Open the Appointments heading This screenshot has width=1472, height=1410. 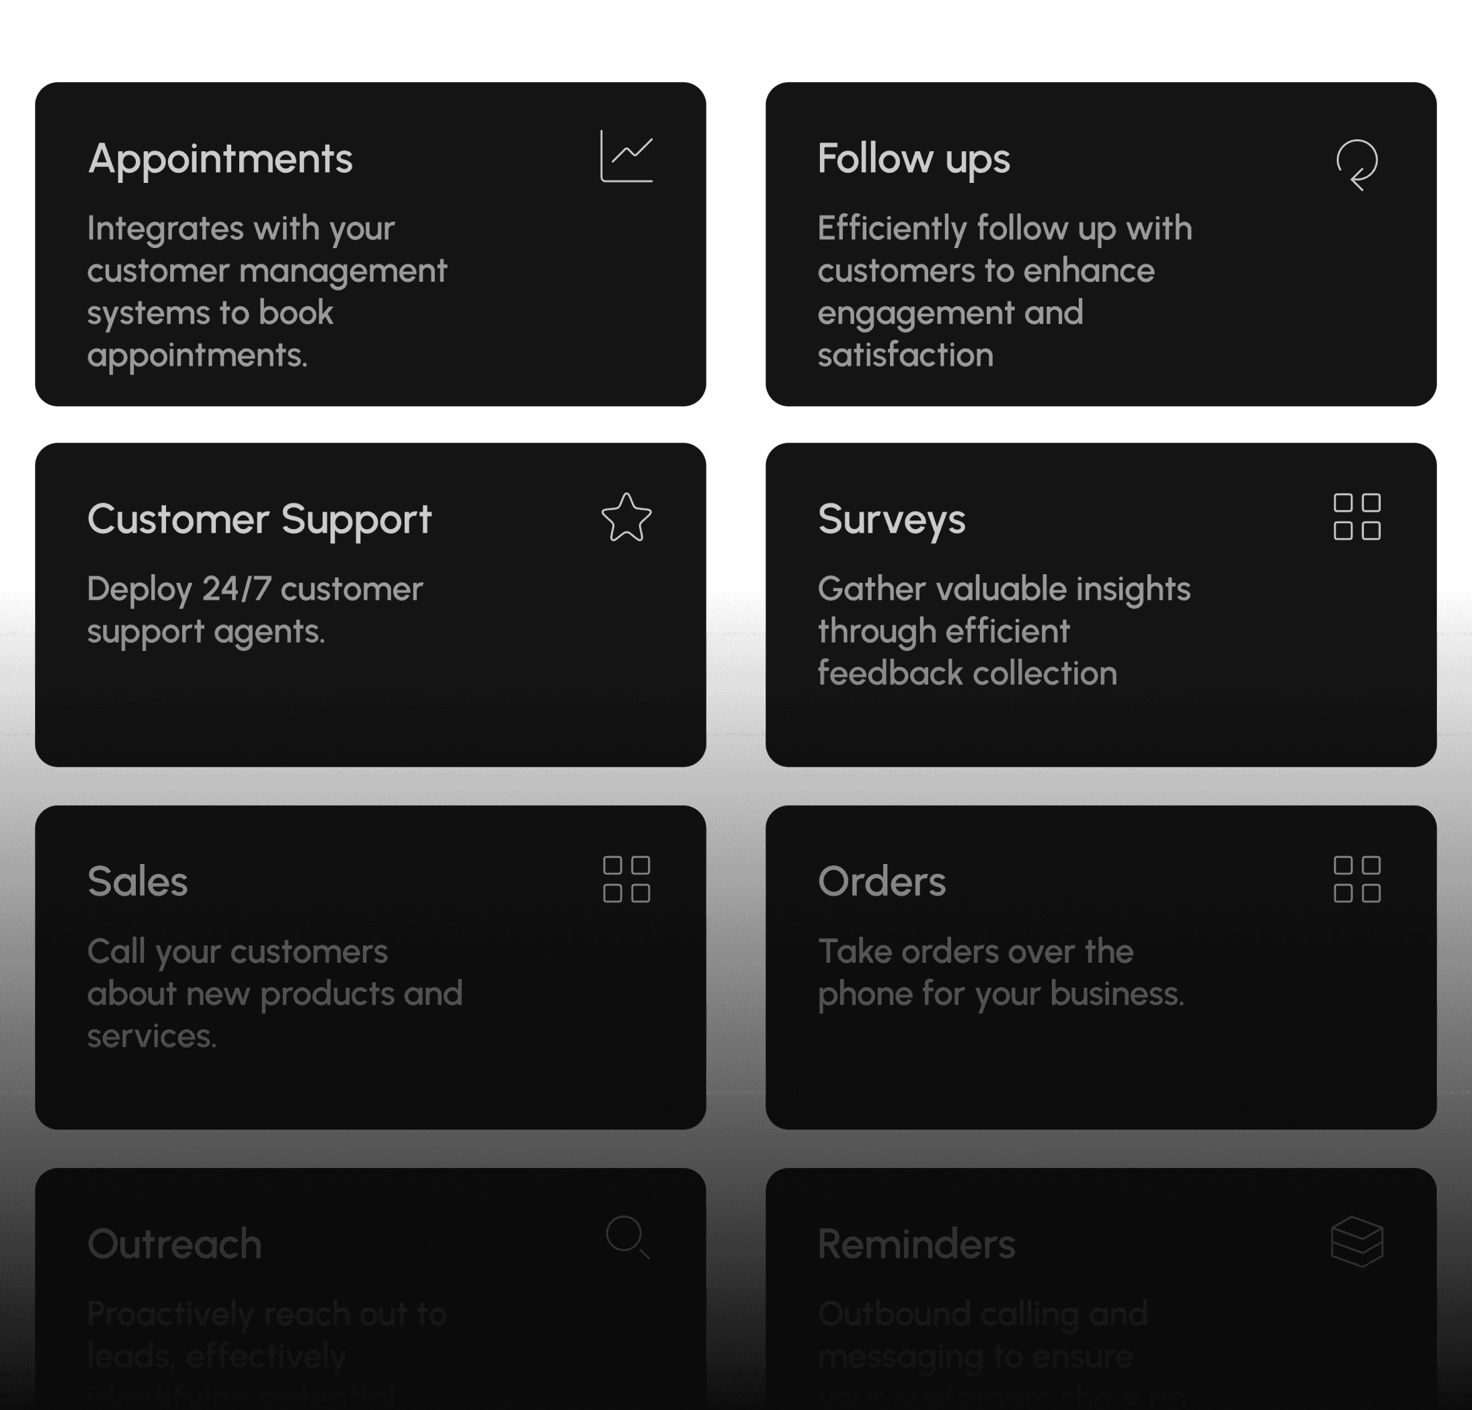click(x=220, y=159)
